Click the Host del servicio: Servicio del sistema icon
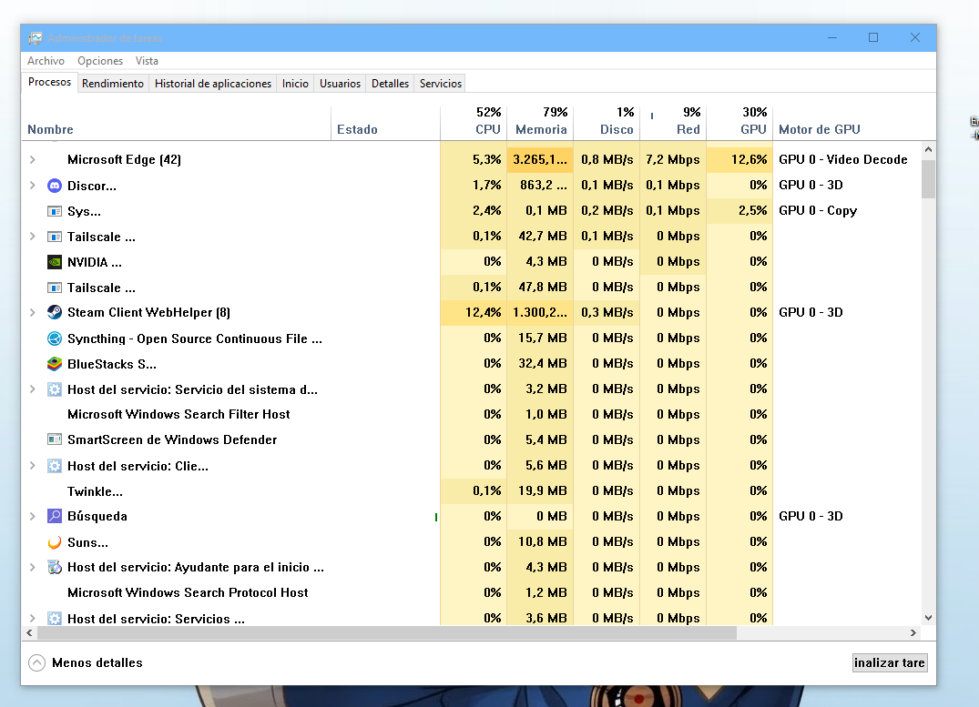 (55, 389)
